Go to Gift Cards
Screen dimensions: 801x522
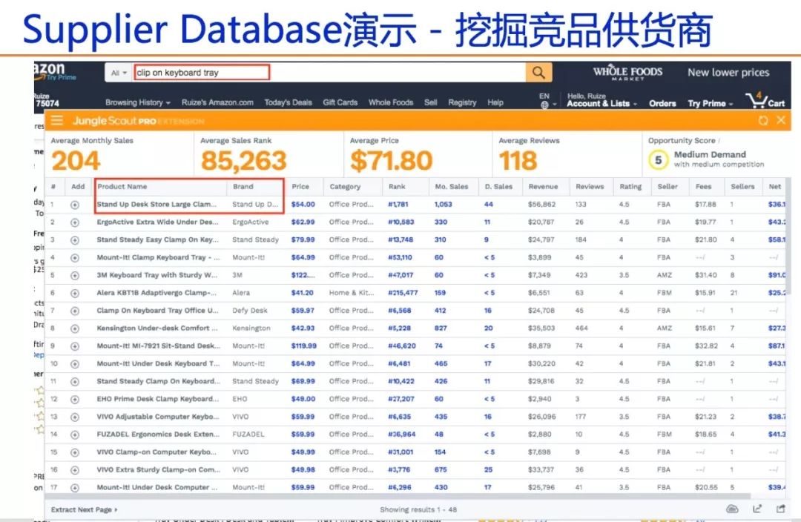[x=340, y=102]
